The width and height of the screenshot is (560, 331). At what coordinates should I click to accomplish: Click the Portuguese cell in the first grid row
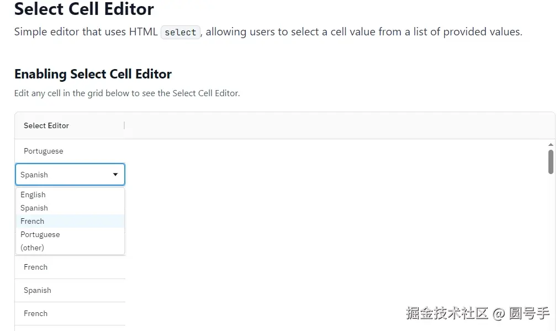44,151
